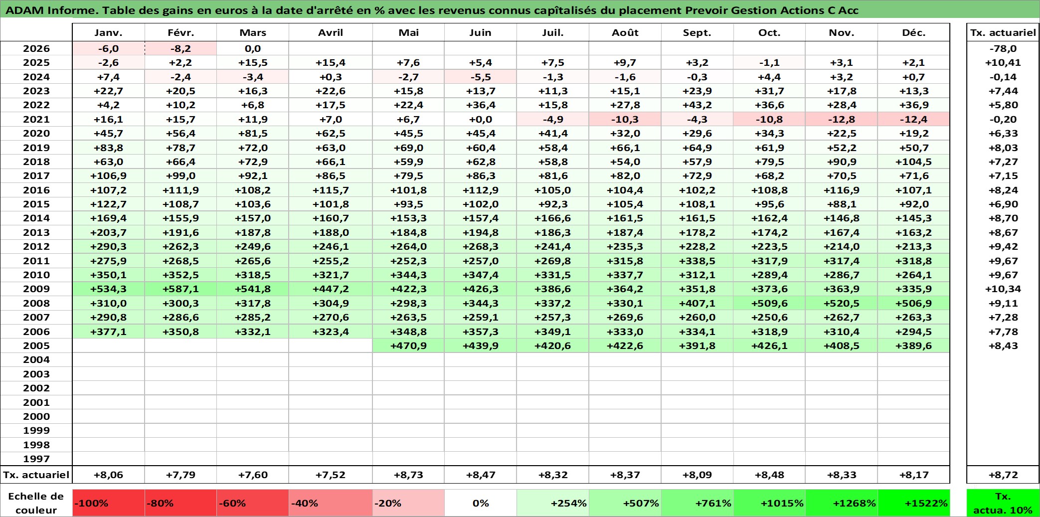Click the 'Mai' column header

[x=408, y=32]
